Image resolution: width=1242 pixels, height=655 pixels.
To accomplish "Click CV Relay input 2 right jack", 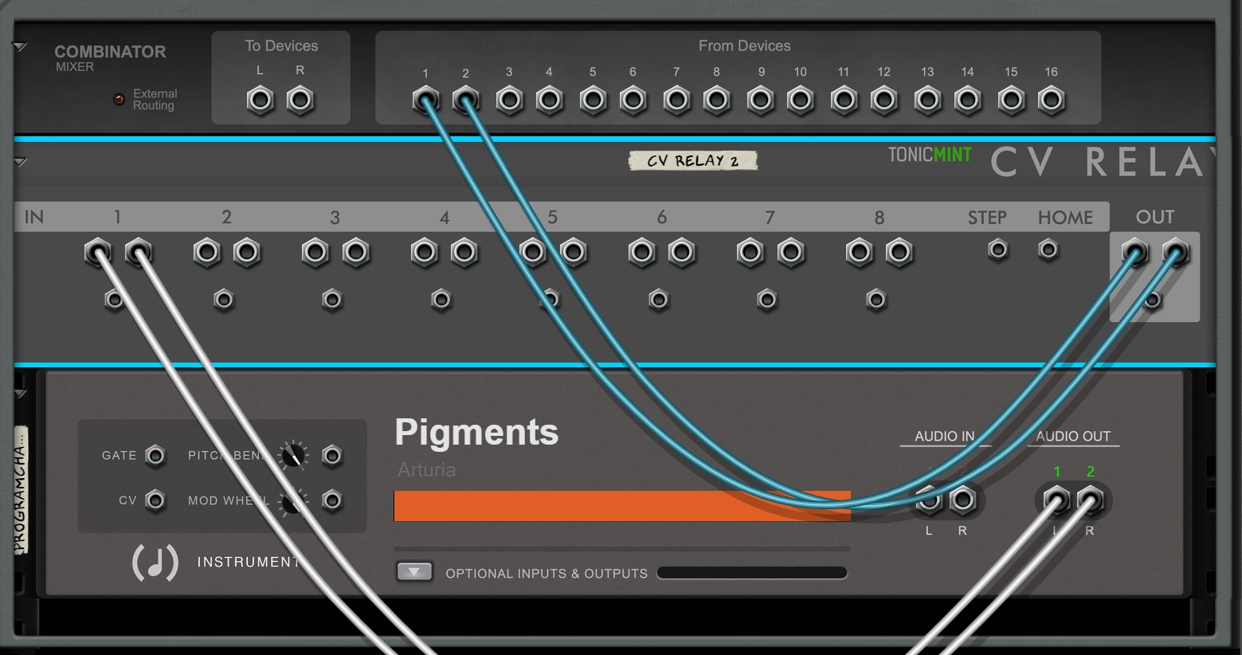I will pos(247,253).
